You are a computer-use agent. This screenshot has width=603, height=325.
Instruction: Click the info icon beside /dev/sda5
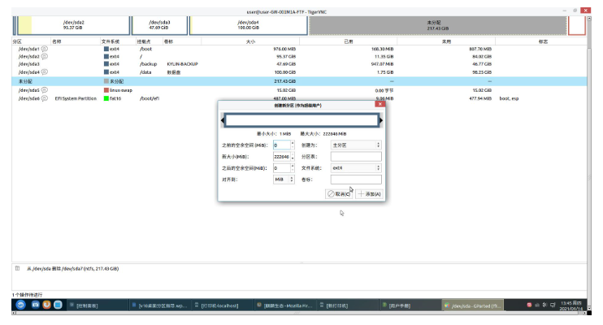point(45,90)
